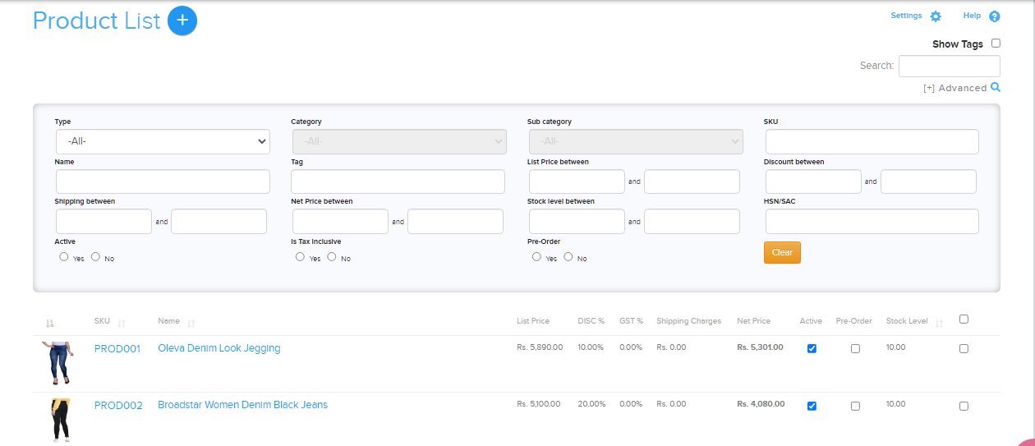The image size is (1035, 446).
Task: Open the PROD001 SKU link
Action: point(117,348)
